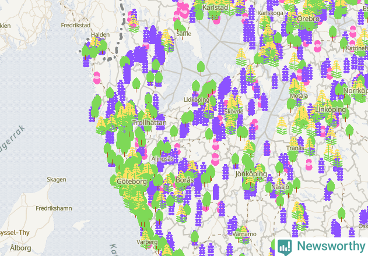Click the Trollhättan map label
The width and height of the screenshot is (368, 256).
pos(149,123)
